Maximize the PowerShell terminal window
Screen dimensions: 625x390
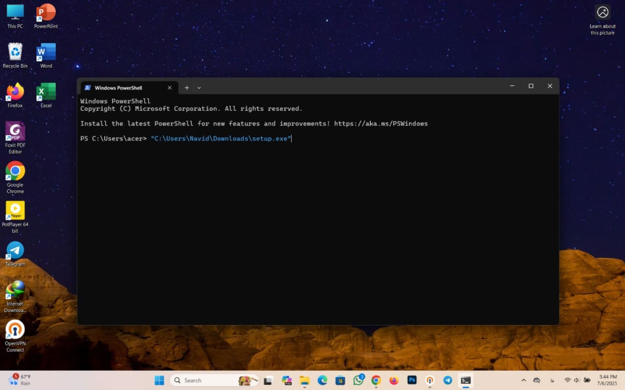point(531,86)
